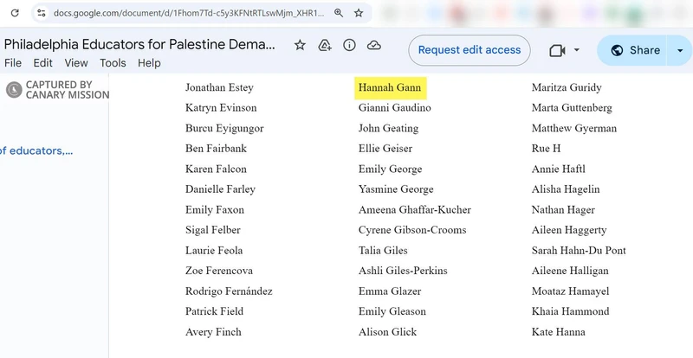Click the name Emma Glazer
Screen dimensions: 693x358
tap(390, 291)
